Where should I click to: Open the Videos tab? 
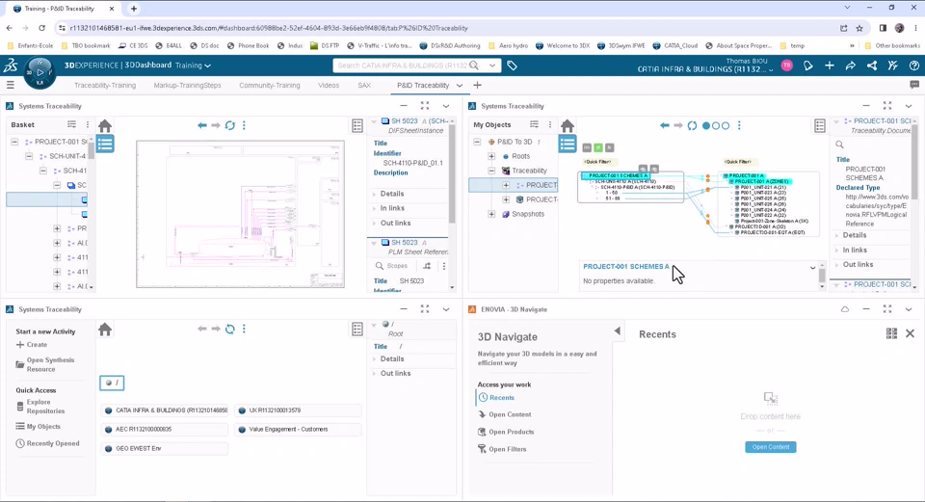[329, 85]
